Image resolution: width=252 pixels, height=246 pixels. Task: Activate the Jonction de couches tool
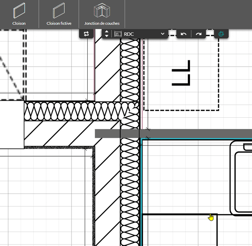(102, 14)
